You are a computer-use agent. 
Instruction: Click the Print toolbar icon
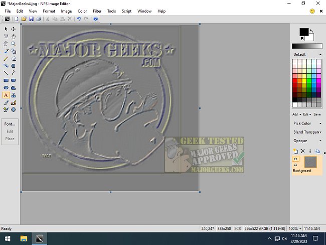click(x=39, y=19)
